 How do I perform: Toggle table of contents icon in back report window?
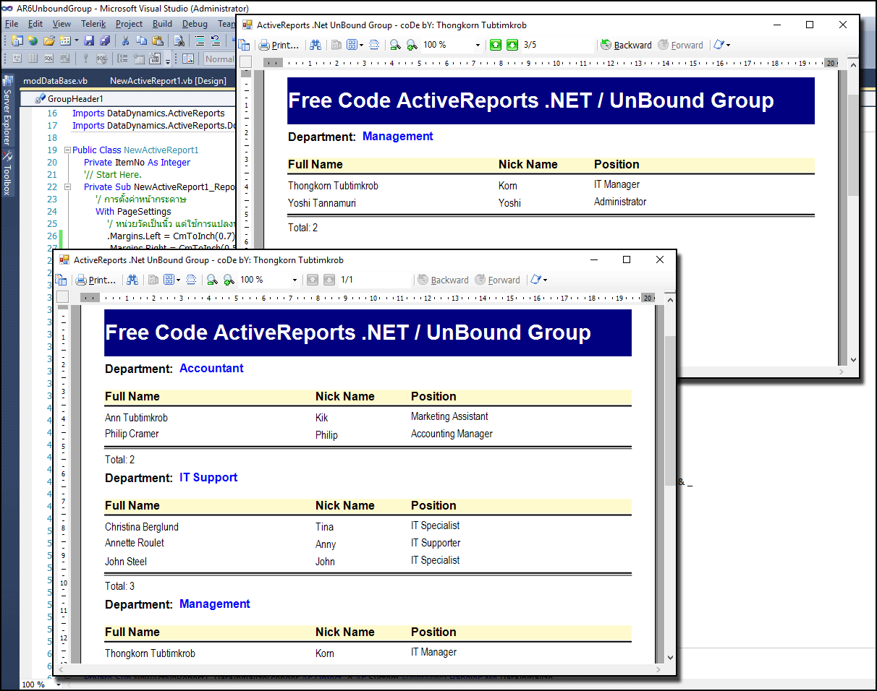coord(245,45)
